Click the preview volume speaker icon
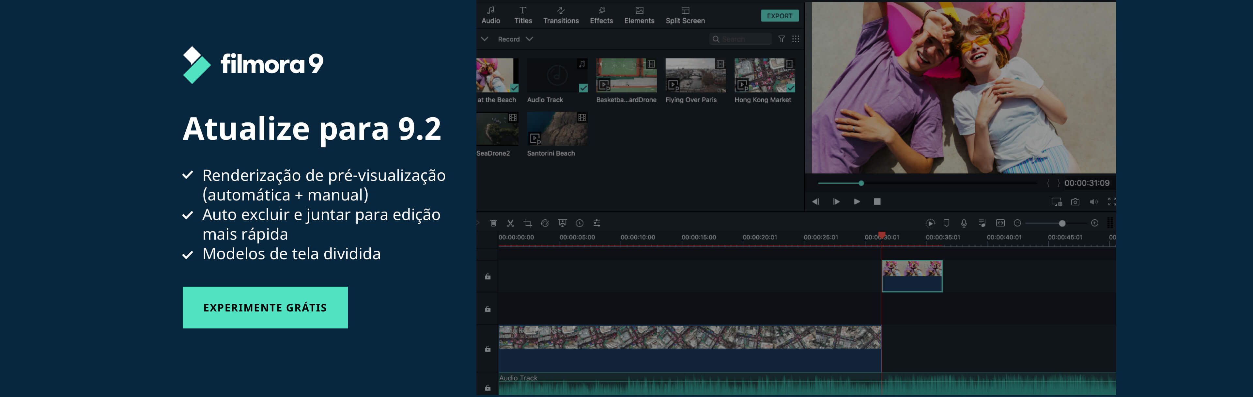 click(1093, 201)
